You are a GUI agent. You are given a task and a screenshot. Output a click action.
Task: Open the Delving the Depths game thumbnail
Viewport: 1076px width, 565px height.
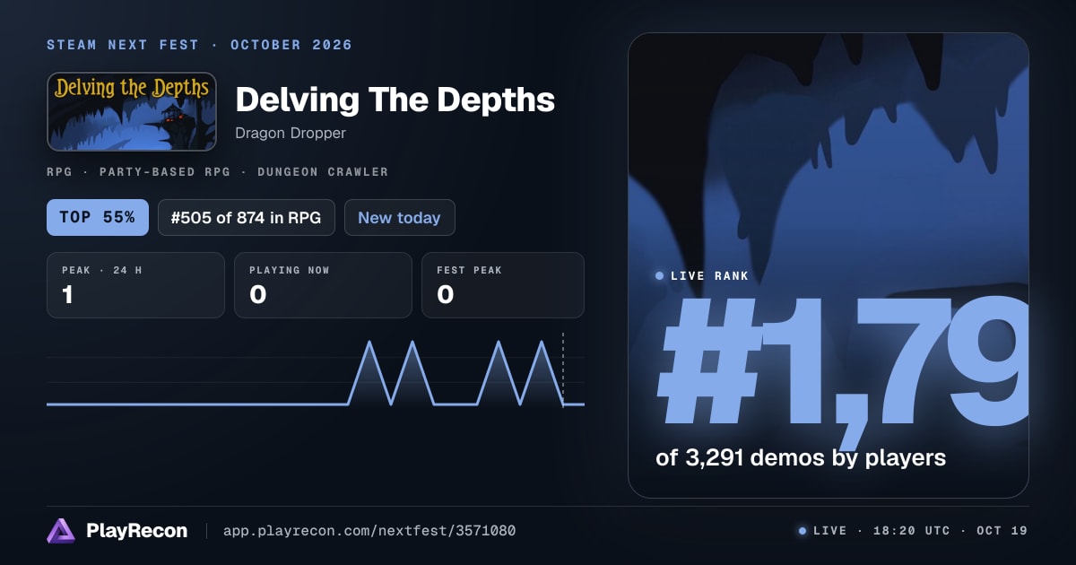tap(132, 111)
